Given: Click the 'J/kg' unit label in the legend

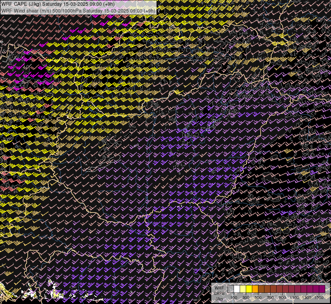Looking at the screenshot, I should [x=219, y=299].
